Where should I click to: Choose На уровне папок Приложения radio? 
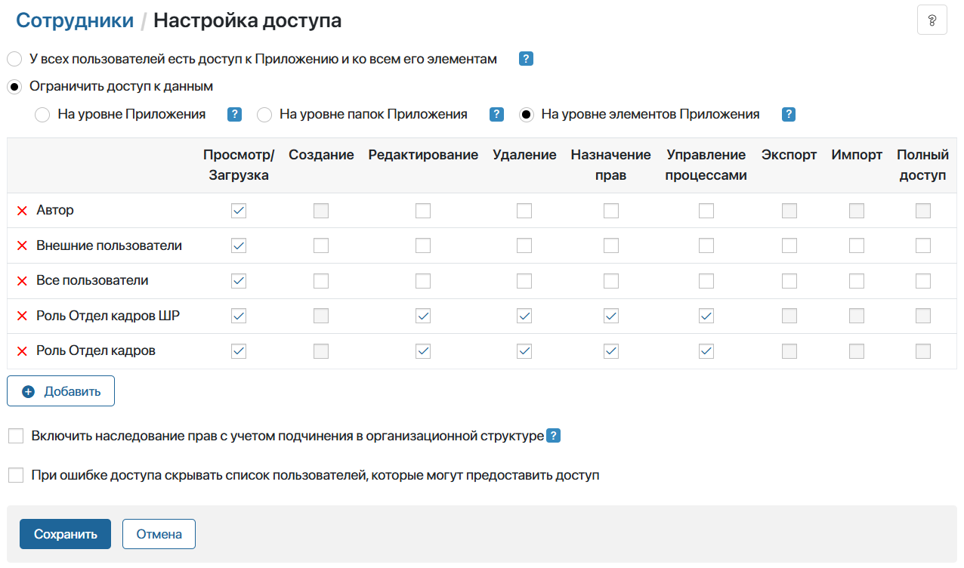264,115
